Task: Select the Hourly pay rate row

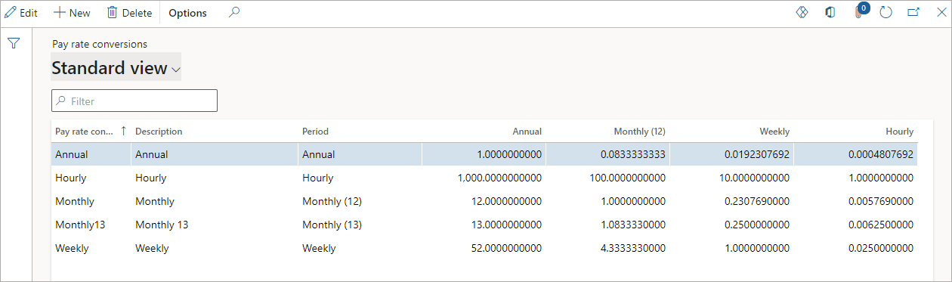Action: click(484, 178)
